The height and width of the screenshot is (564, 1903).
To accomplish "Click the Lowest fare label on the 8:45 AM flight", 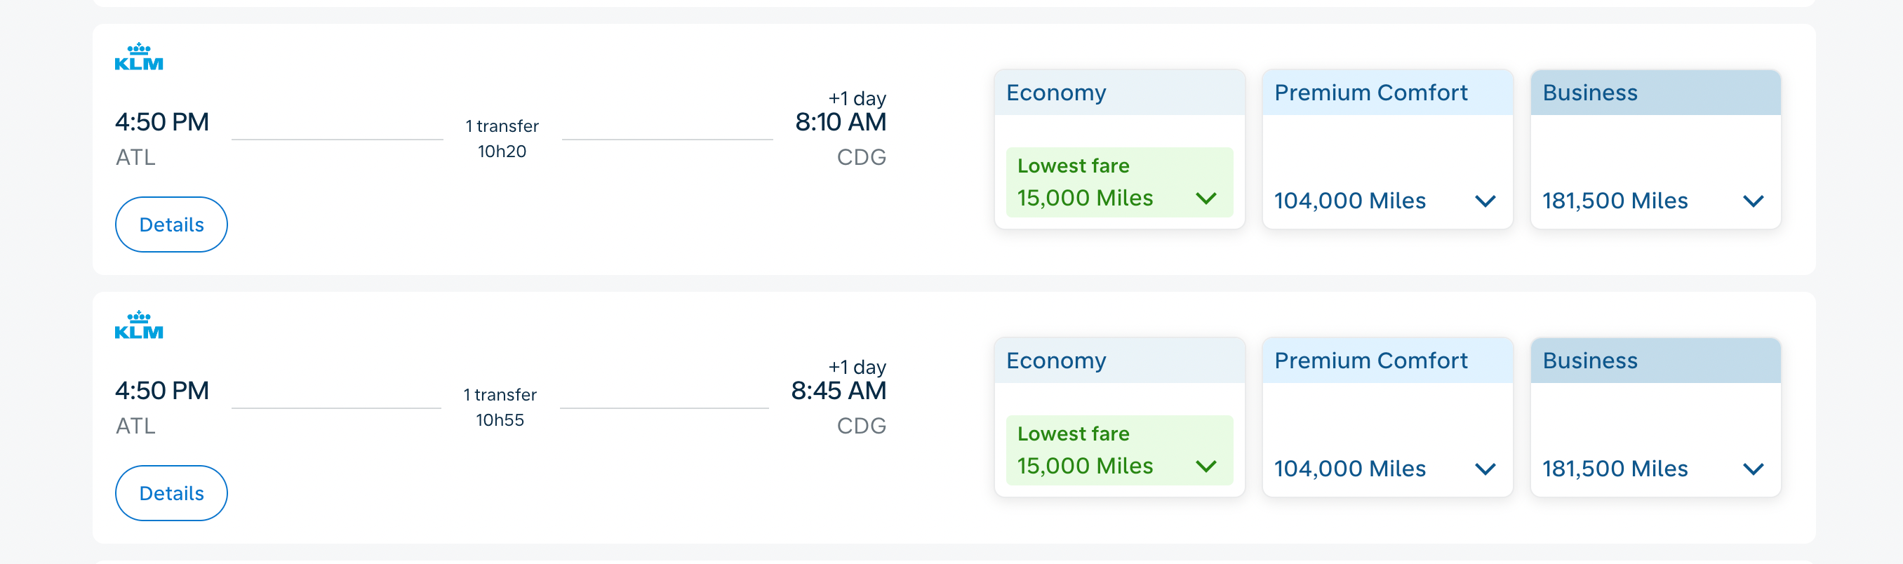I will [x=1073, y=434].
